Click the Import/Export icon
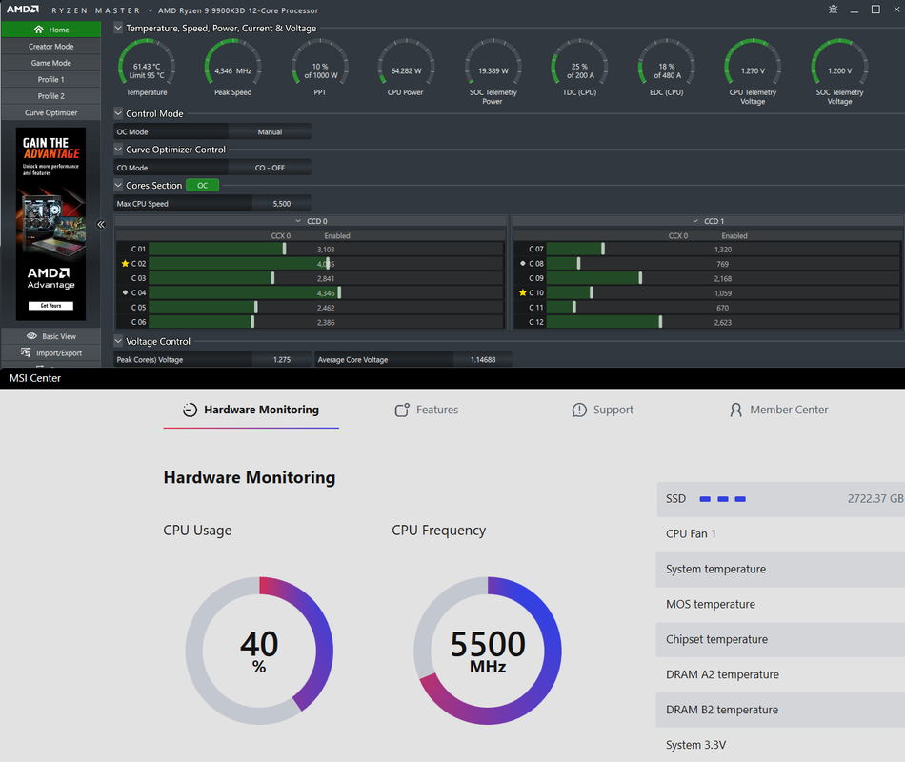The height and width of the screenshot is (762, 905). tap(26, 352)
